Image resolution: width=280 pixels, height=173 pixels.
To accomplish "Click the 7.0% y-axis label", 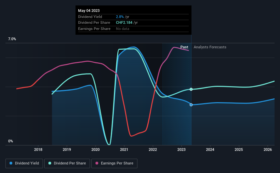I will [x=12, y=39].
